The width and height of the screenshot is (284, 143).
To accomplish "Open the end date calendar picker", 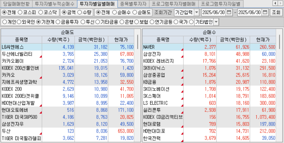I will (265, 12).
